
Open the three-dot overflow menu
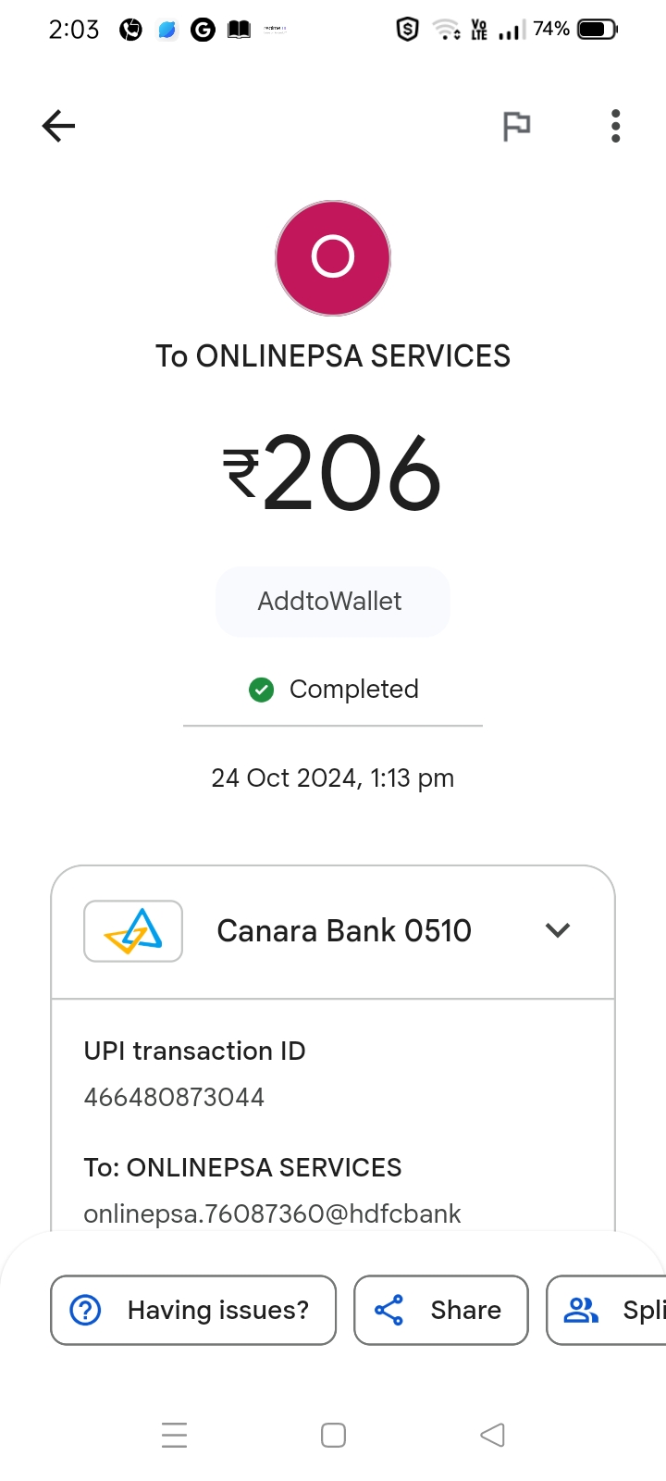pyautogui.click(x=615, y=126)
